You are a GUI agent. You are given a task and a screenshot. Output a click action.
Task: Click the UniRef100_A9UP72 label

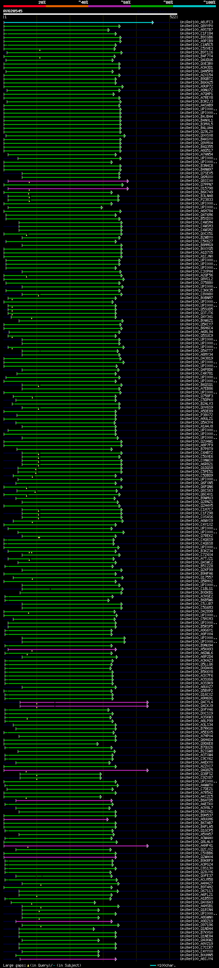(x=196, y=87)
